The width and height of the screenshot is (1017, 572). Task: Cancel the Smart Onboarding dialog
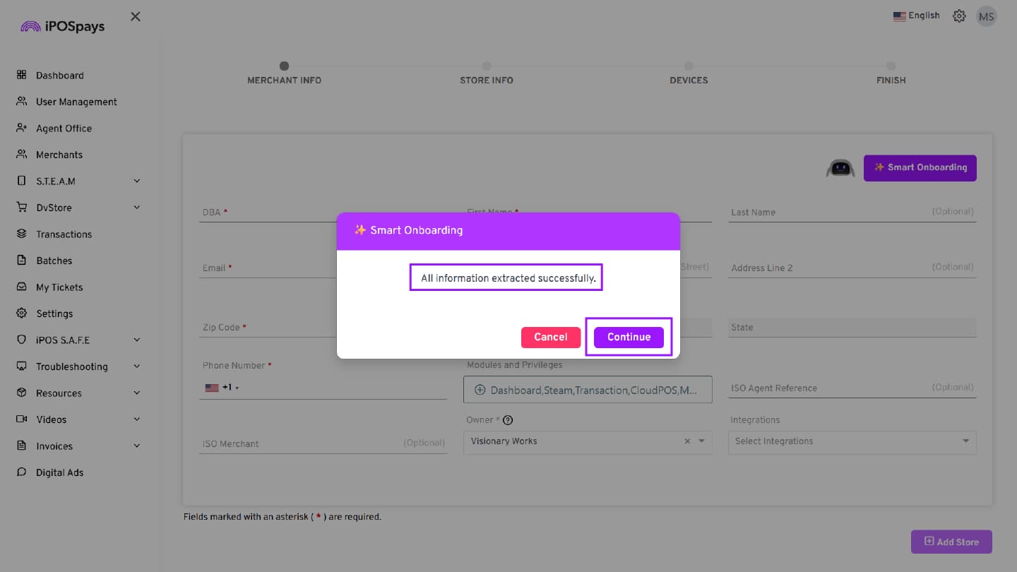point(550,337)
